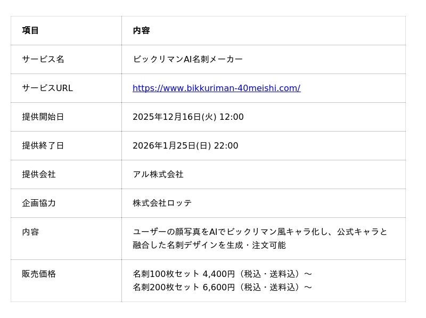
Task: Select the 2026年1月25日(日) 22:00 end date
Action: [x=185, y=146]
